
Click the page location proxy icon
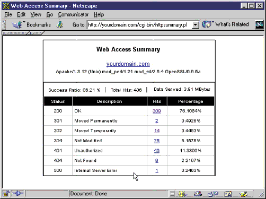[60, 24]
